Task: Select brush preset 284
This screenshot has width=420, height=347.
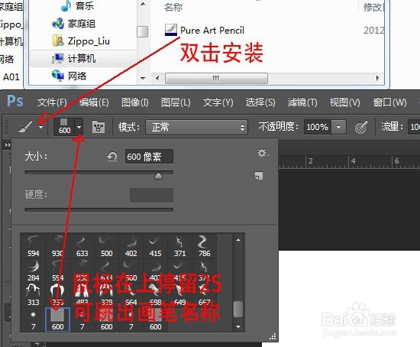Action: pos(34,271)
